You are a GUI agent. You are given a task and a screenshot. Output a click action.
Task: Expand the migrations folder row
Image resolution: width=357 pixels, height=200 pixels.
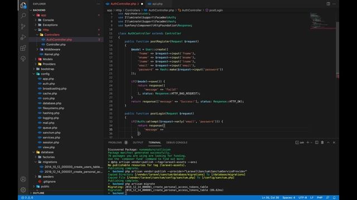tap(50, 162)
